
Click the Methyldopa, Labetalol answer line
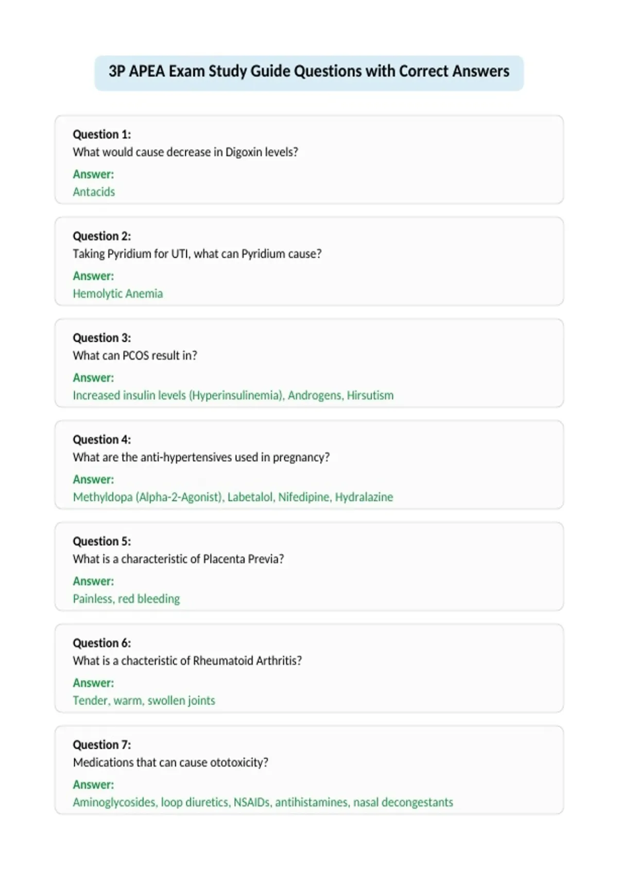(233, 497)
